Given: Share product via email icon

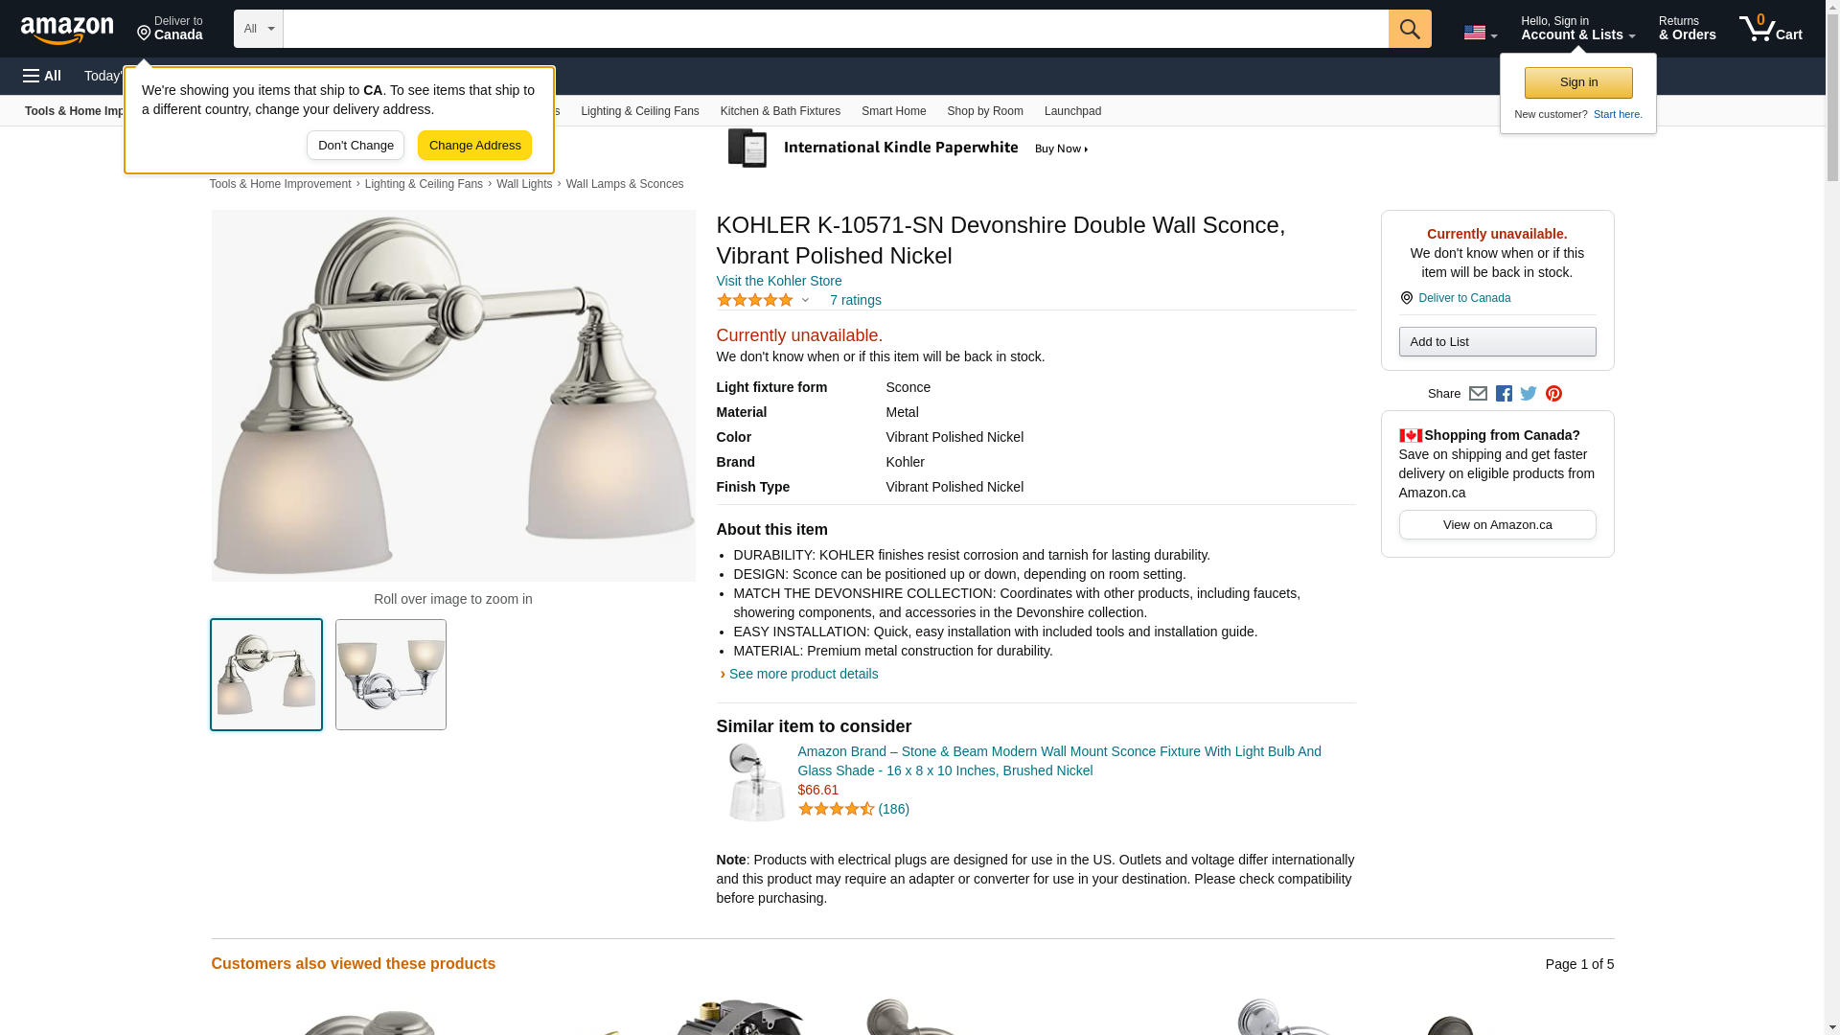Looking at the screenshot, I should (1478, 394).
